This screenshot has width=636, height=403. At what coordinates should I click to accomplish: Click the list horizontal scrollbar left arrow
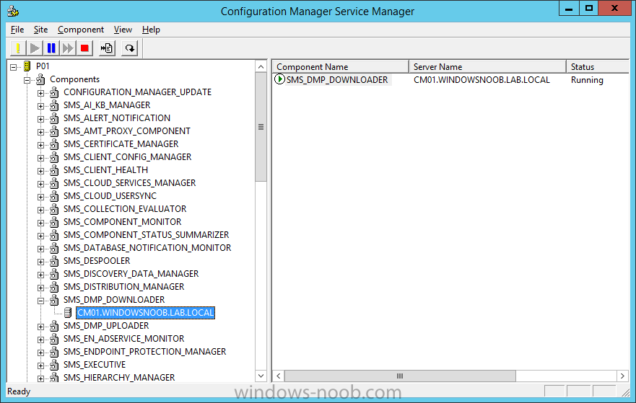278,376
